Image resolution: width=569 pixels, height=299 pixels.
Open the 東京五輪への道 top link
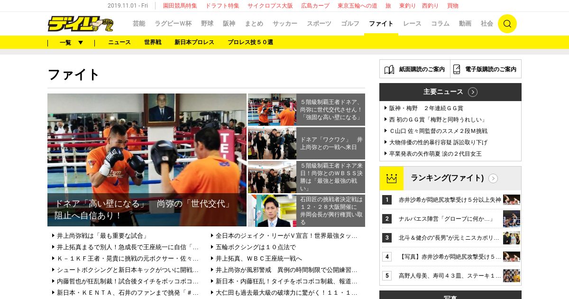pyautogui.click(x=358, y=6)
